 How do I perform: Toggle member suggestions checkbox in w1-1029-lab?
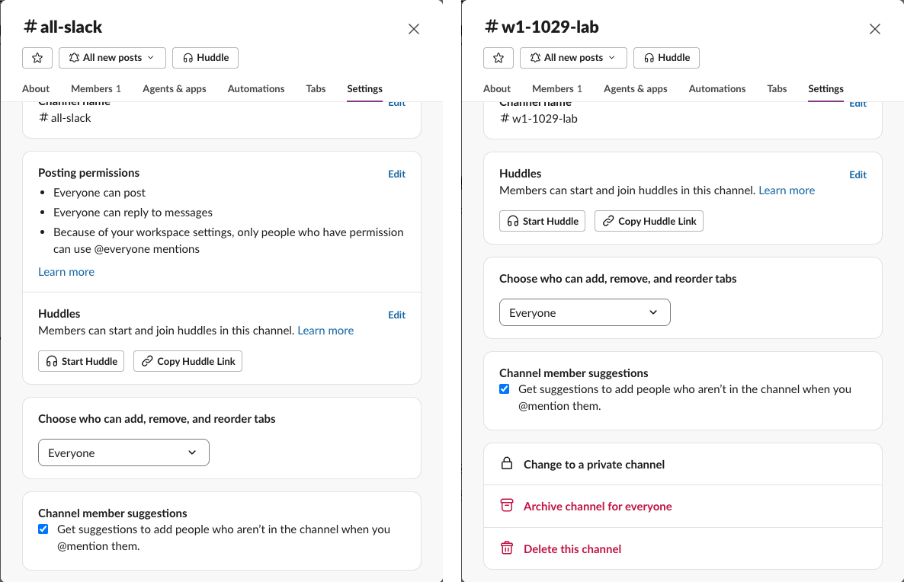[505, 389]
